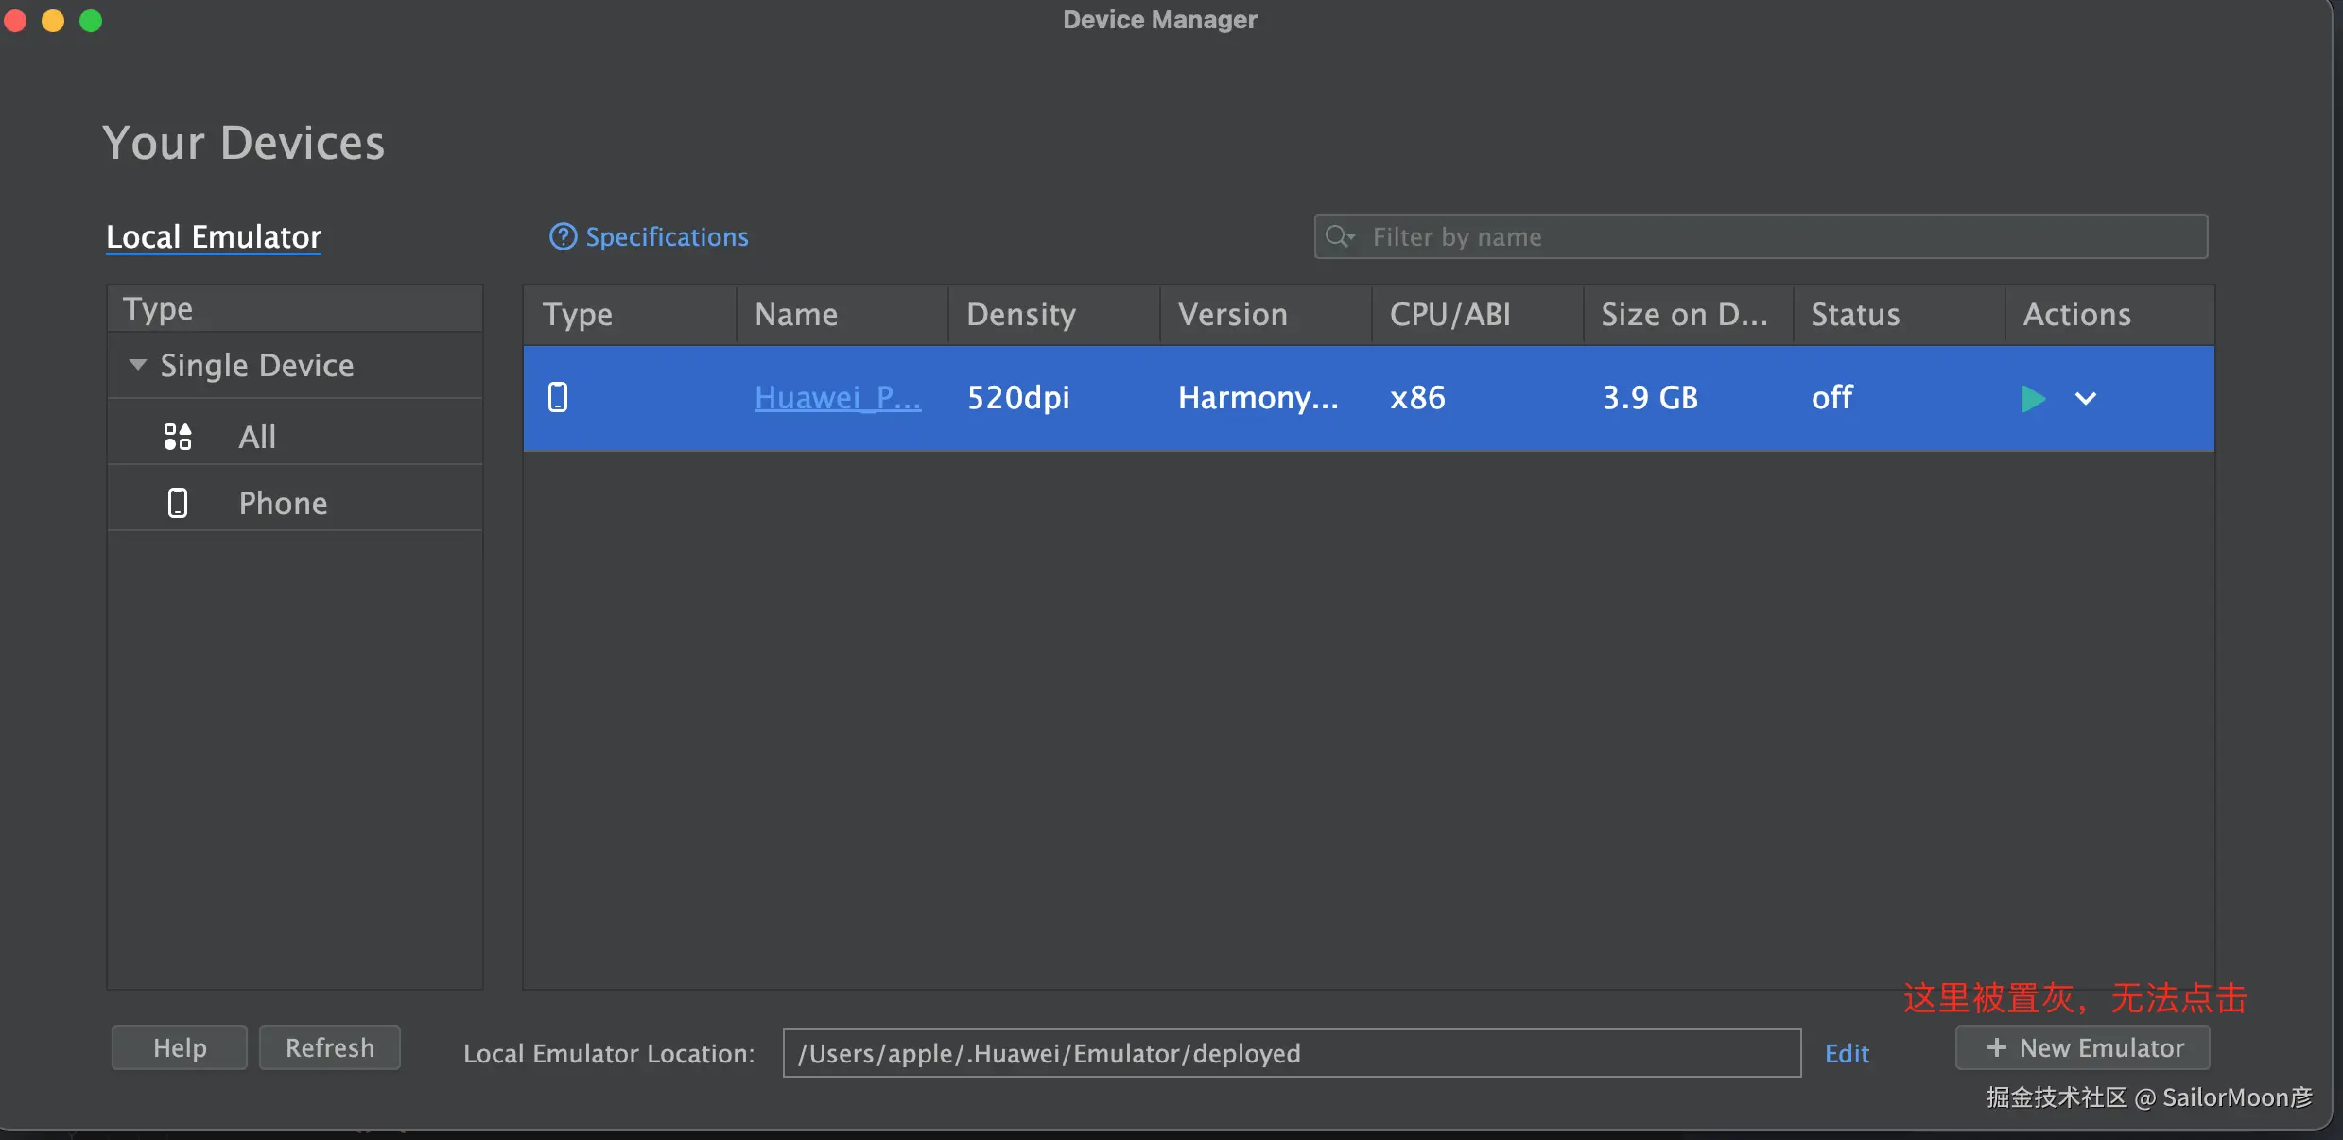
Task: Start the Huawei emulator with play icon
Action: click(2032, 399)
